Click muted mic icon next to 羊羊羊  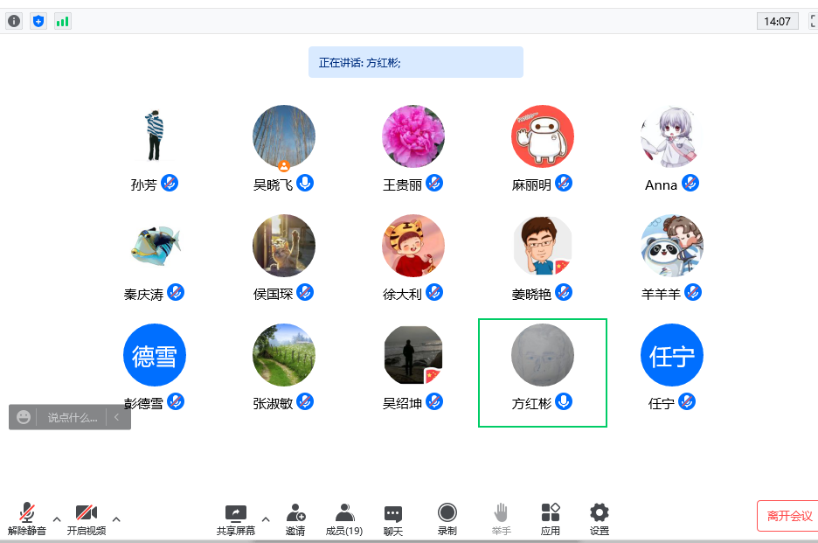(693, 292)
